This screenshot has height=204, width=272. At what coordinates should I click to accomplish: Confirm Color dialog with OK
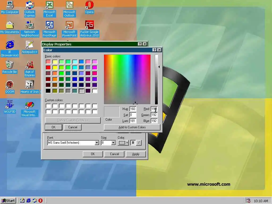click(x=53, y=127)
